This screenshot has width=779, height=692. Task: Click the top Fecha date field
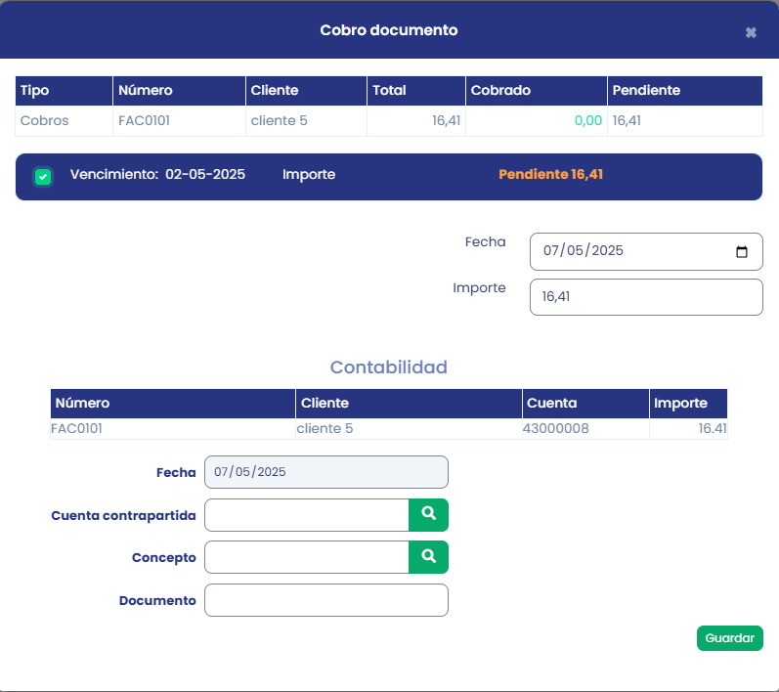626,251
